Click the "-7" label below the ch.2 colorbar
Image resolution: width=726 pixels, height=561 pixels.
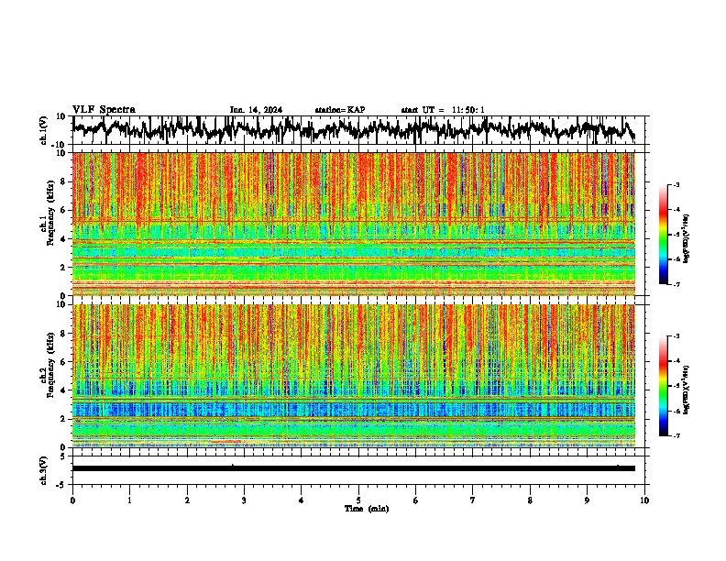(676, 435)
